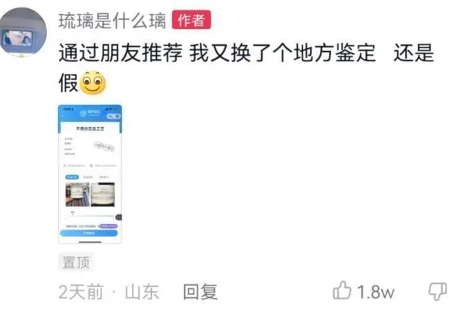Click left product jar photo in thumbnail
The image size is (449, 313).
pyautogui.click(x=77, y=194)
